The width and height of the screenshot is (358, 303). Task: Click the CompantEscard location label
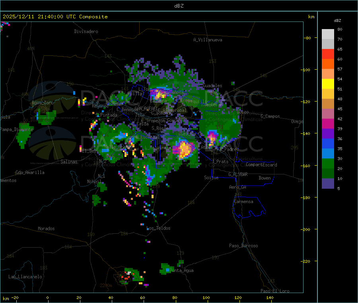click(261, 165)
